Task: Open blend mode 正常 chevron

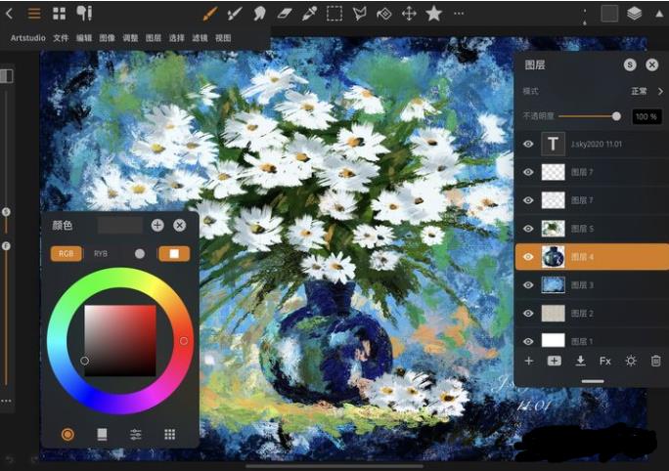Action: [660, 91]
